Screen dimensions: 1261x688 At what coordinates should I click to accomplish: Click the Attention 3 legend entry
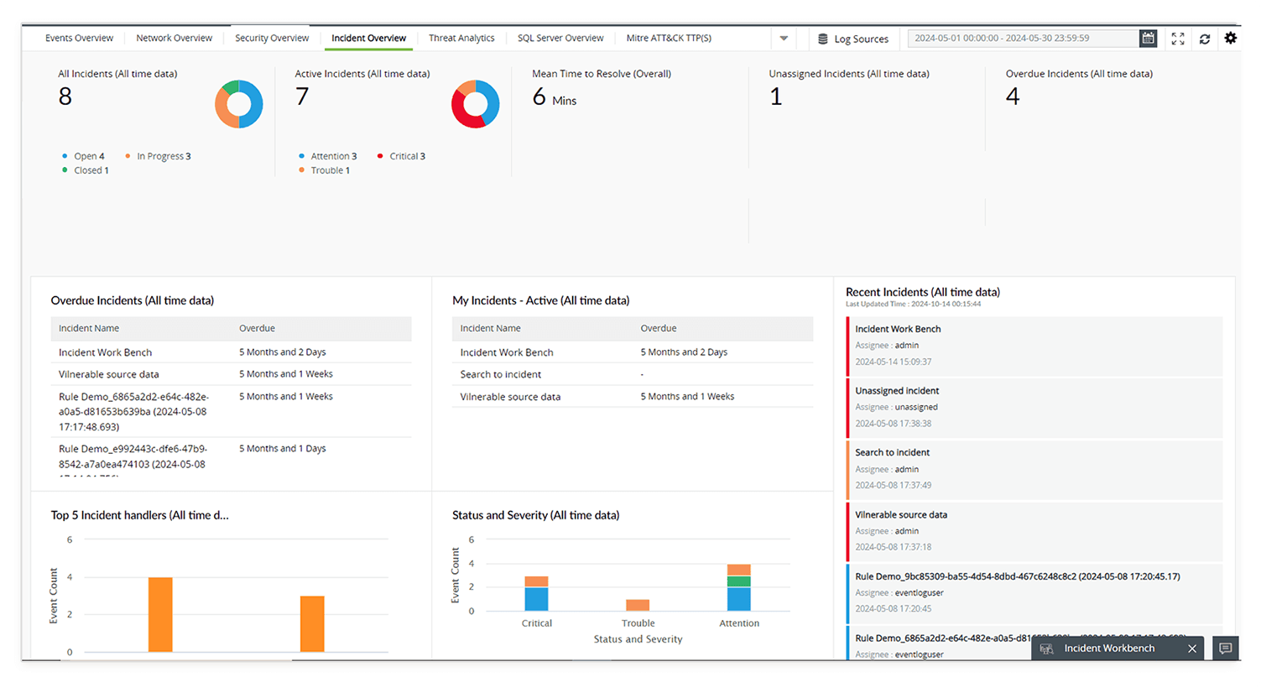(x=327, y=156)
